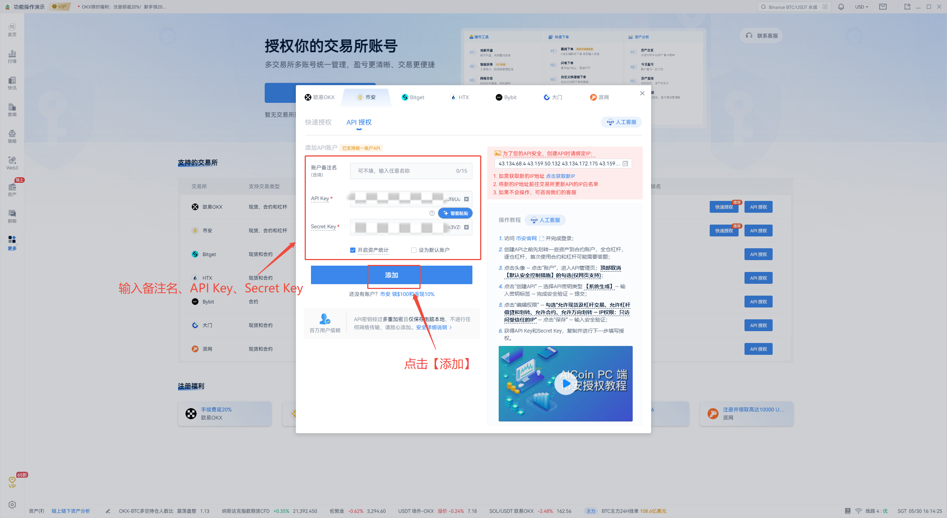The width and height of the screenshot is (947, 518).
Task: Click the question mark help icon near 智能粘贴
Action: click(x=432, y=213)
